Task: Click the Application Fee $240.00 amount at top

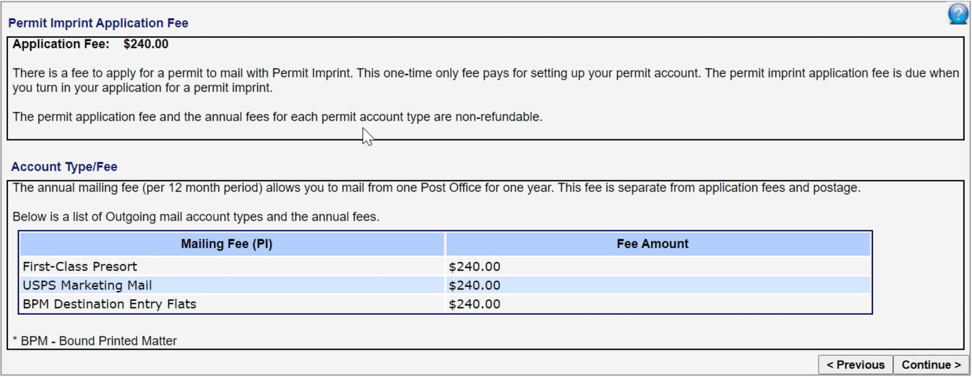Action: pyautogui.click(x=146, y=44)
